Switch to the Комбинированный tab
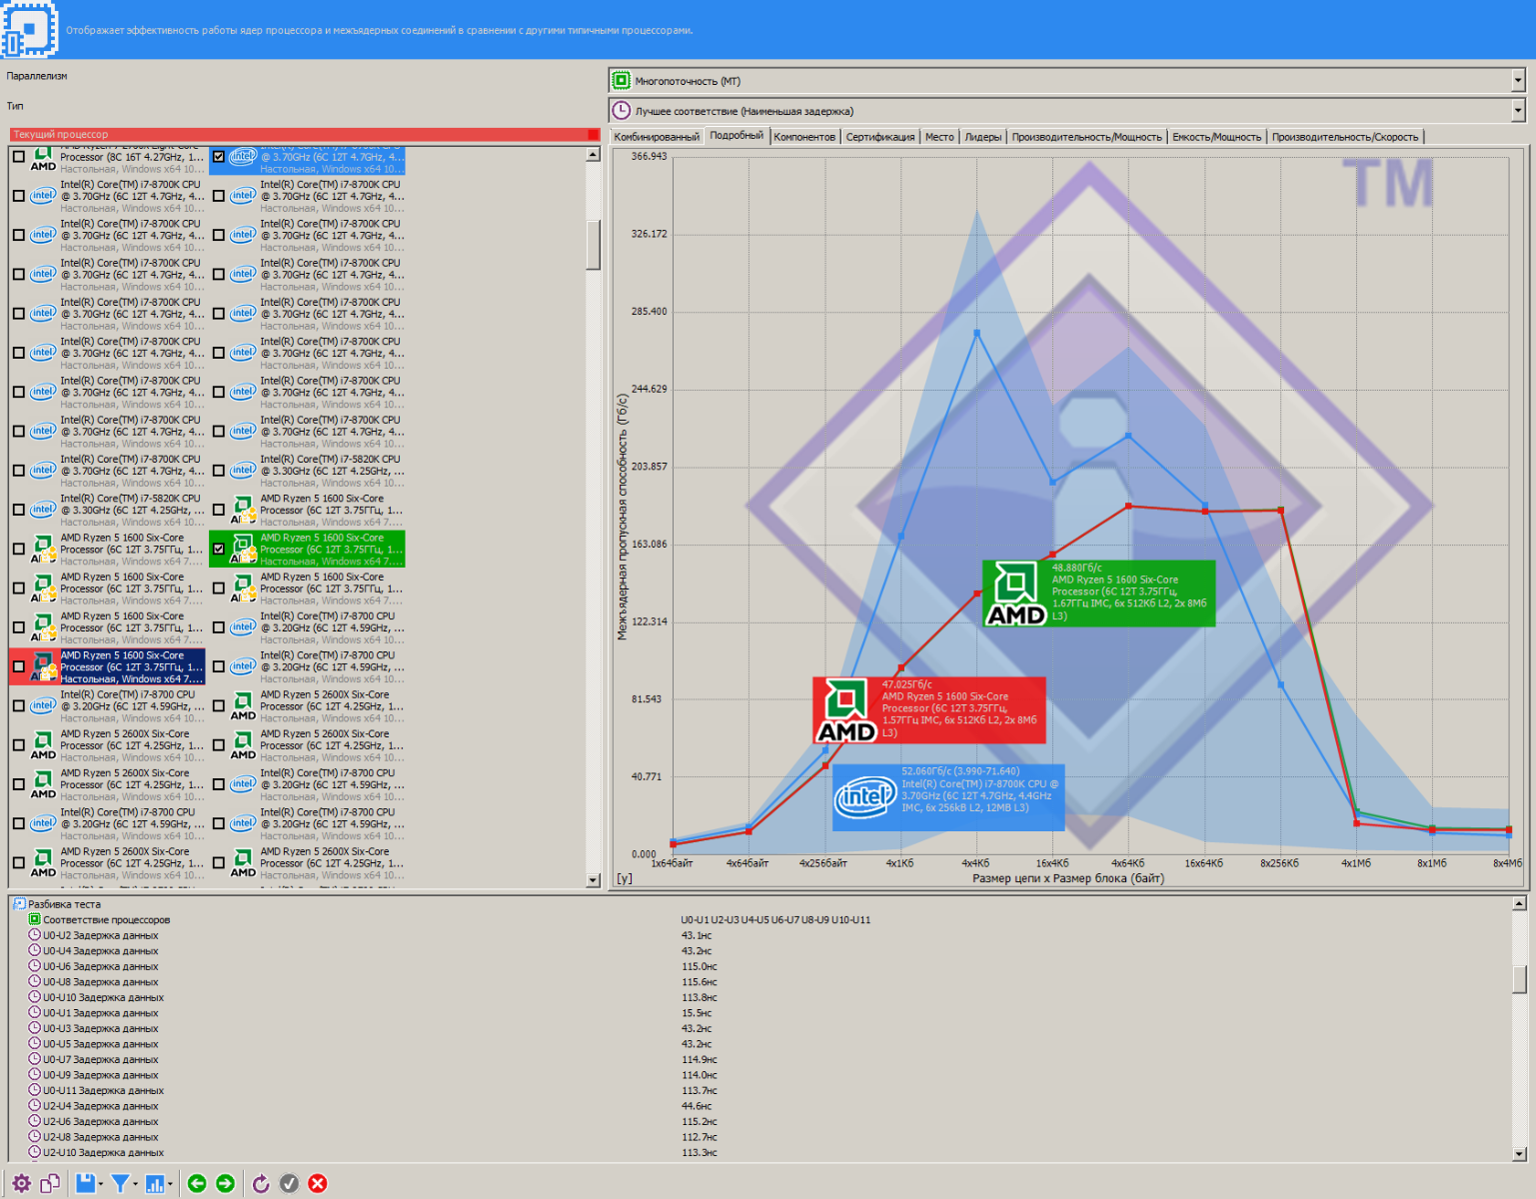The width and height of the screenshot is (1536, 1199). 657,137
